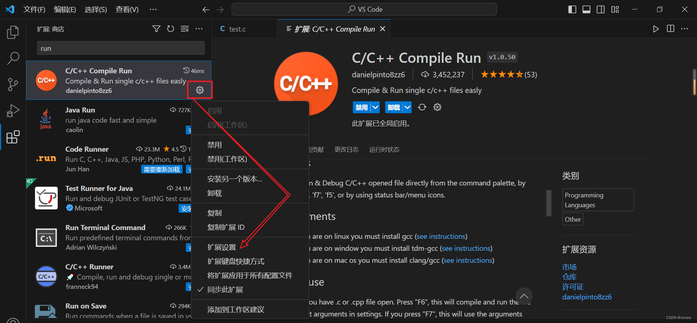Viewport: 697px width, 323px height.
Task: Toggle the secondary sidebar layout icon
Action: point(601,9)
